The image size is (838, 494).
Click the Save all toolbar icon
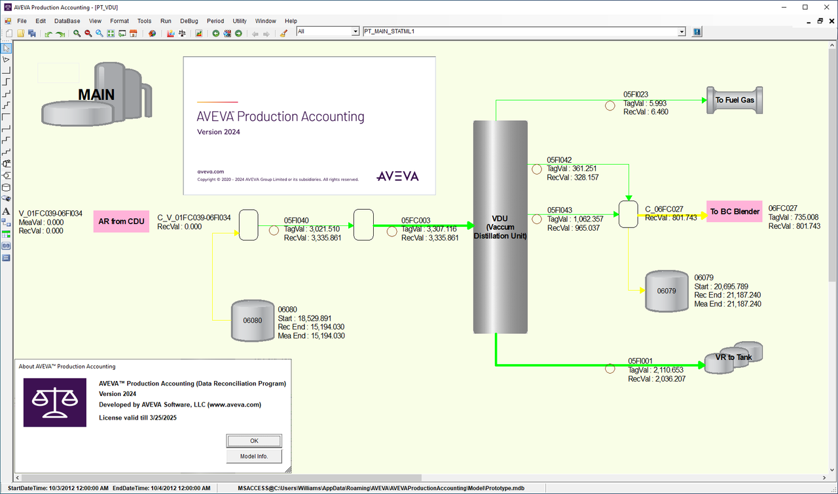(32, 33)
